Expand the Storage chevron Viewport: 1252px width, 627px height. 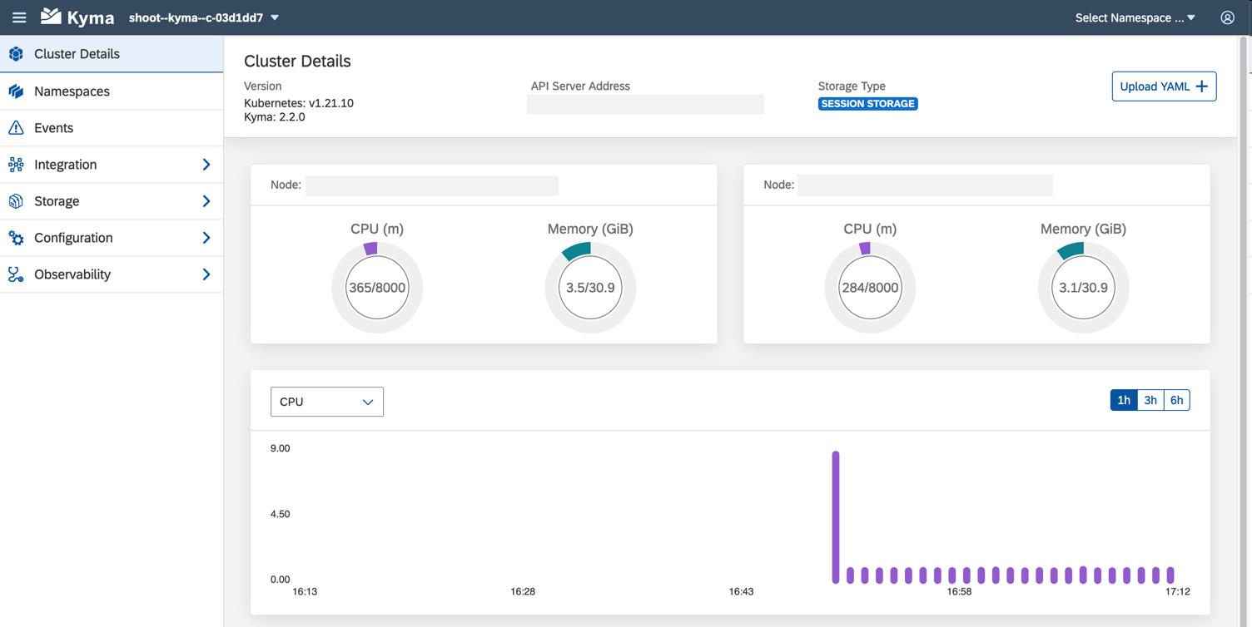[206, 201]
